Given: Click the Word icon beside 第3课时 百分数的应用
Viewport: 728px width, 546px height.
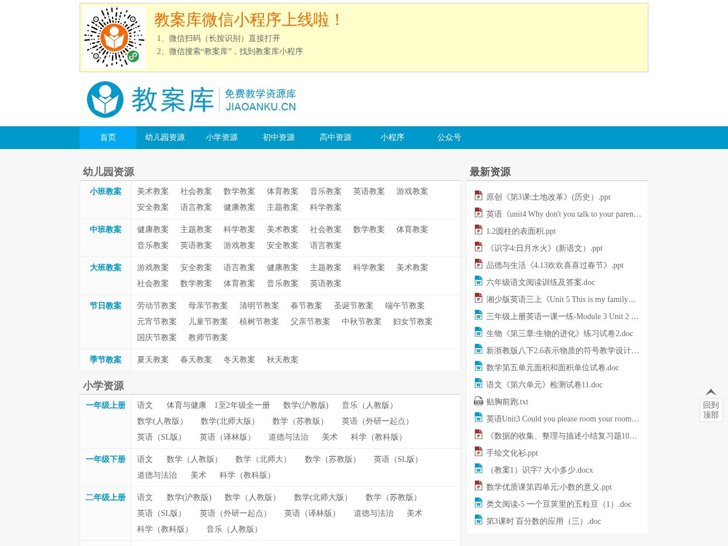Looking at the screenshot, I should (478, 520).
